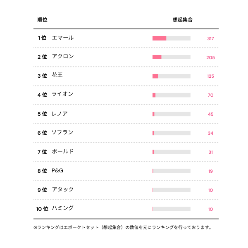
Task: Click the エマール progress bar
Action: [x=171, y=38]
